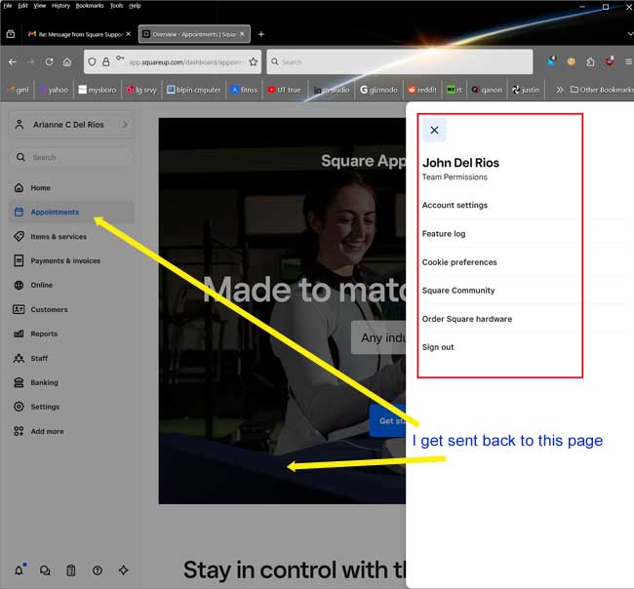Open the reddit bookmark

pyautogui.click(x=422, y=90)
